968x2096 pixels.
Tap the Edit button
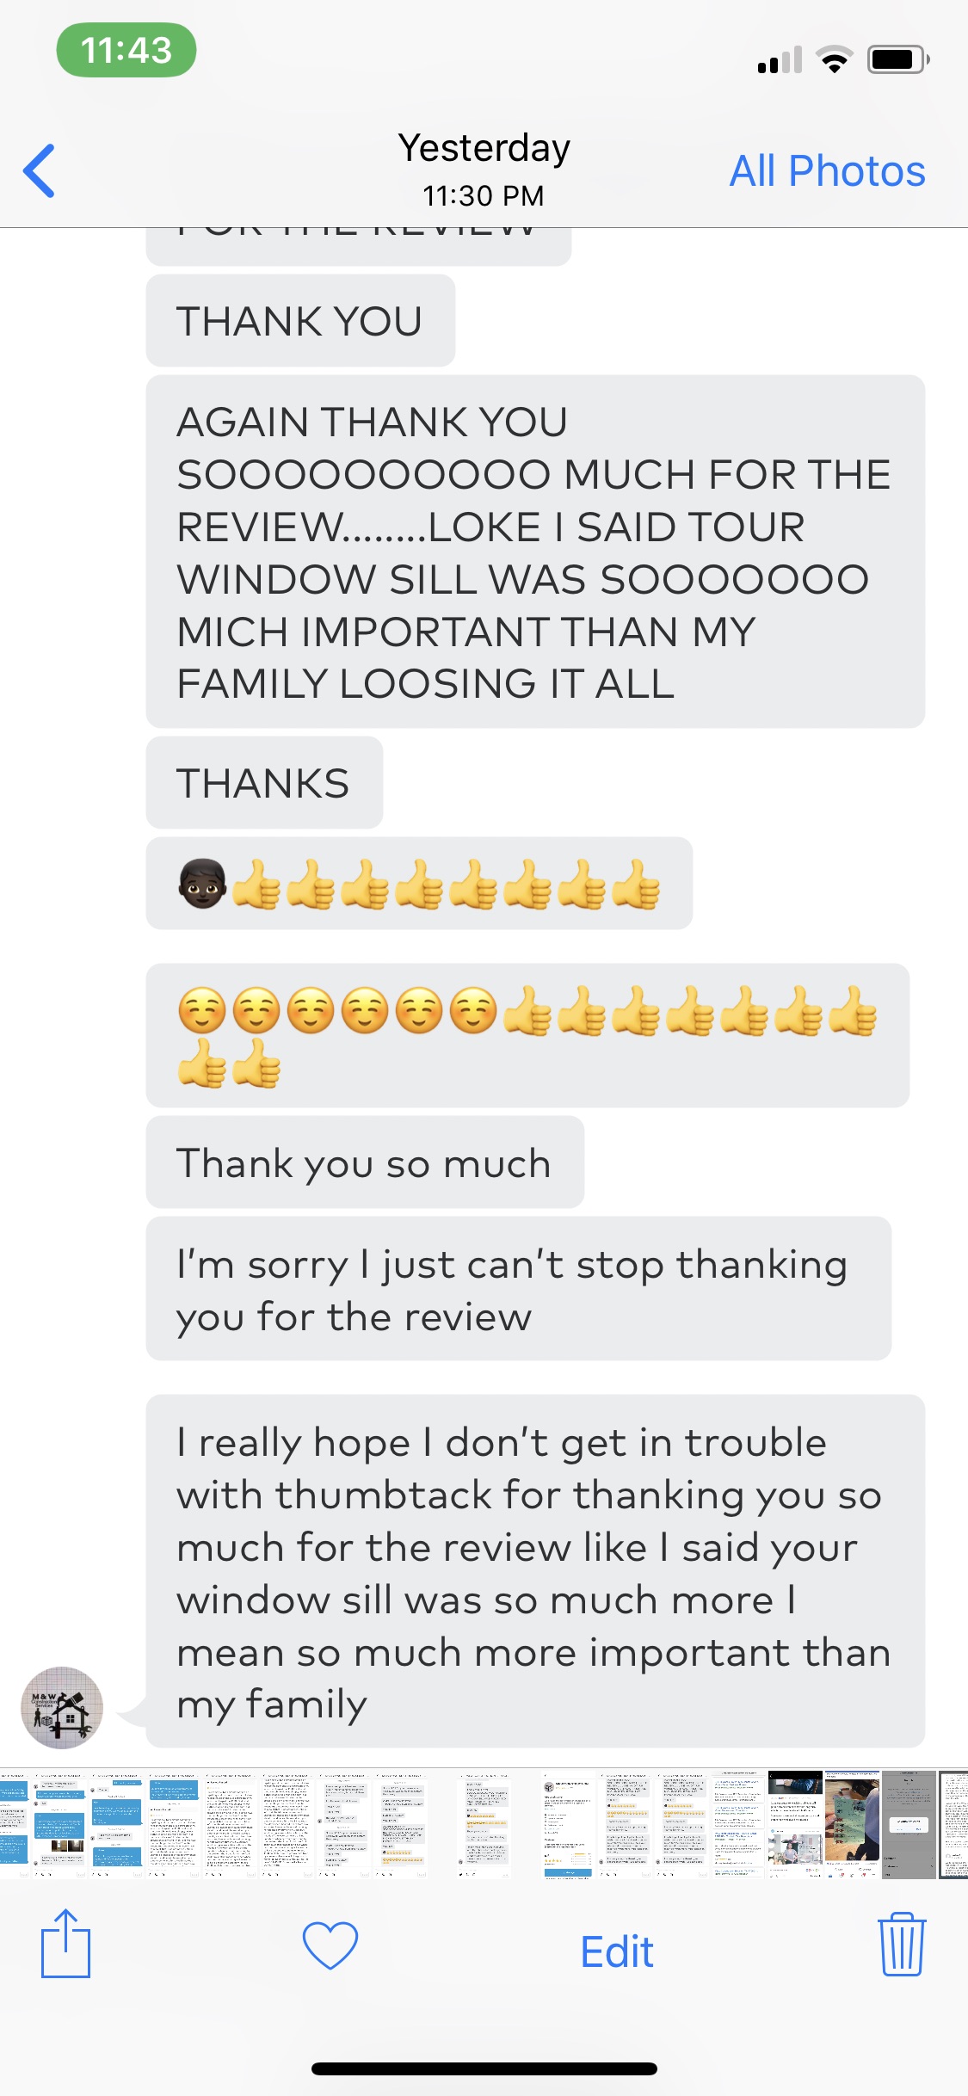617,1951
